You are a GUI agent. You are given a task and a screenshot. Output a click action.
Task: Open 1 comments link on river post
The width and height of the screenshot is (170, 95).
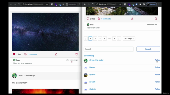point(106,19)
